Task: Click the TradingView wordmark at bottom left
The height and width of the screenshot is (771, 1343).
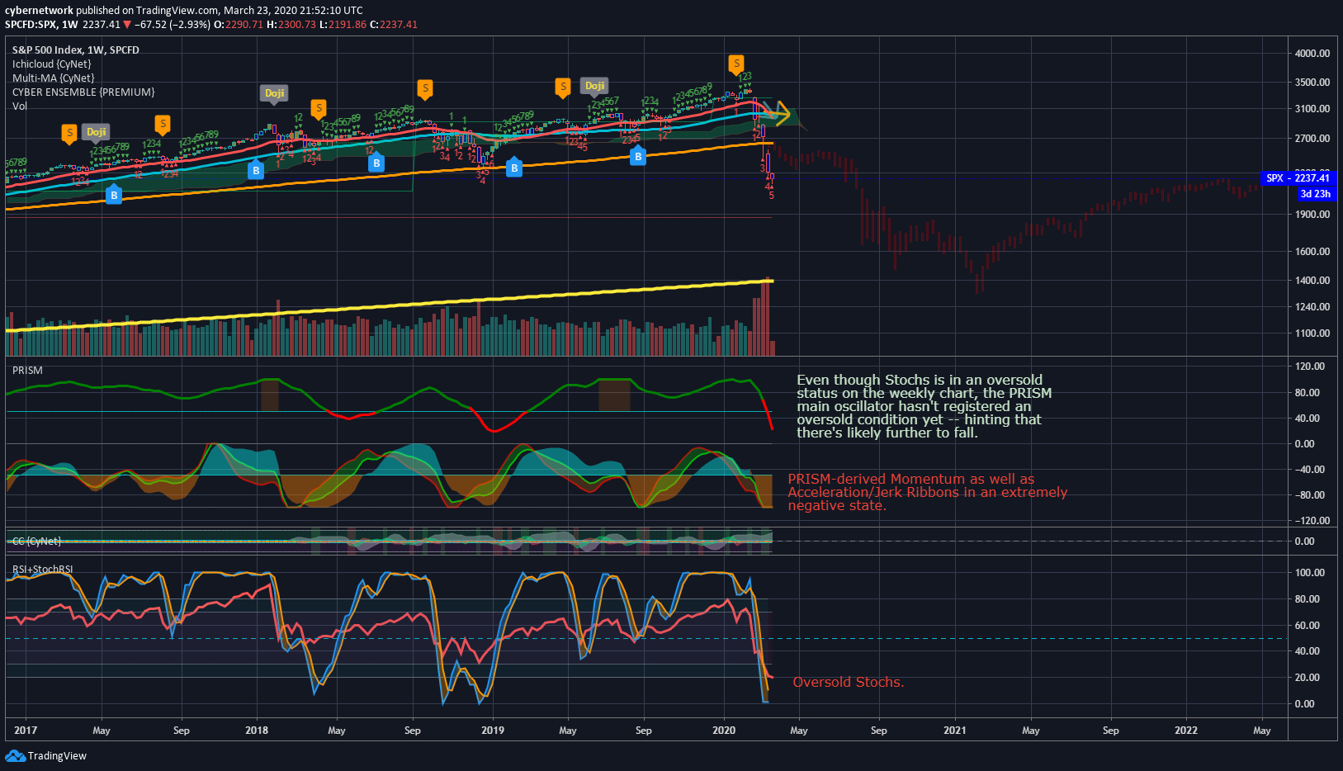Action: coord(57,756)
